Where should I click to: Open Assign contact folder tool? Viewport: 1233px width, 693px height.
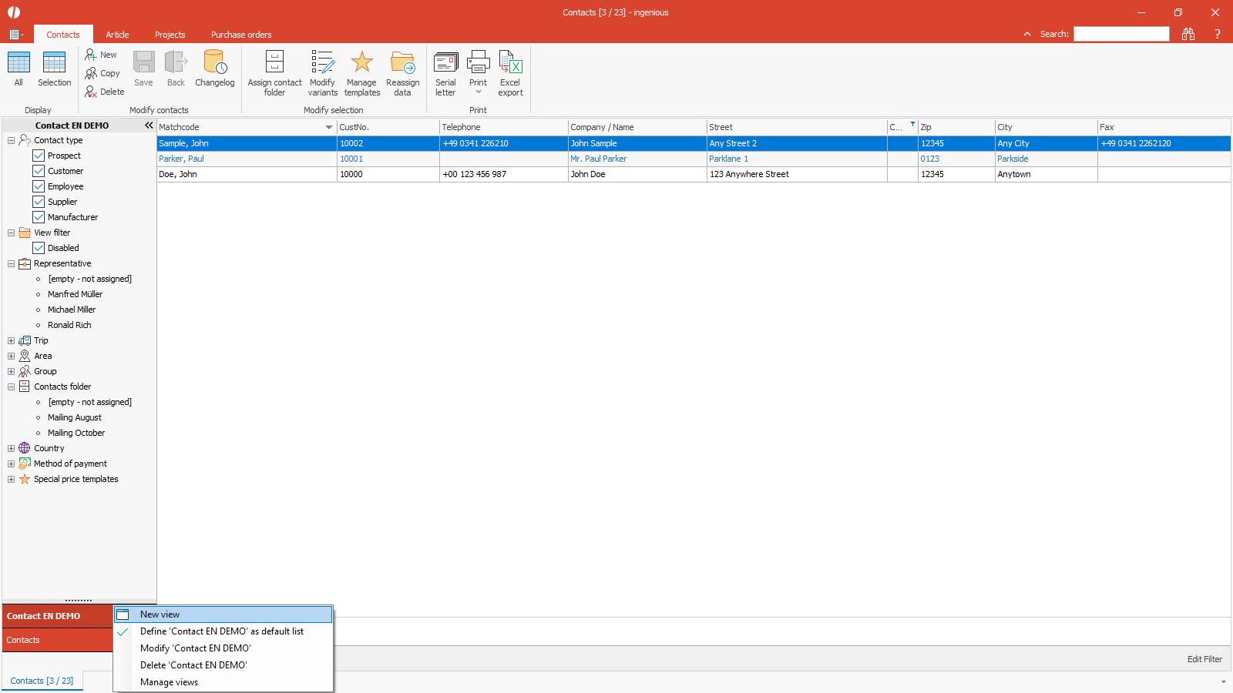pyautogui.click(x=274, y=63)
